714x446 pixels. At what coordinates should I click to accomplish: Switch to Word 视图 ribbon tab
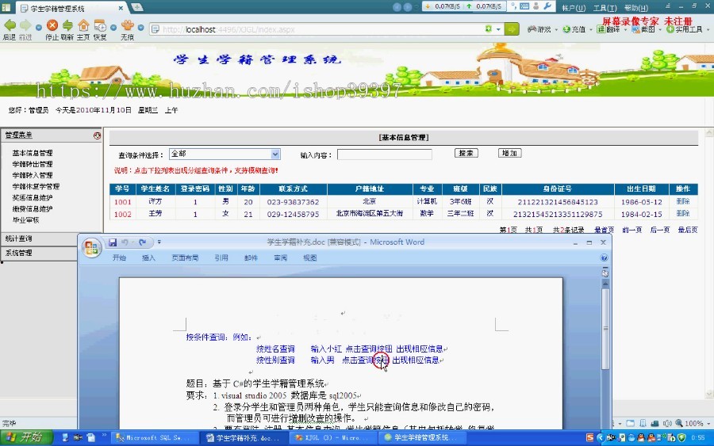(310, 257)
